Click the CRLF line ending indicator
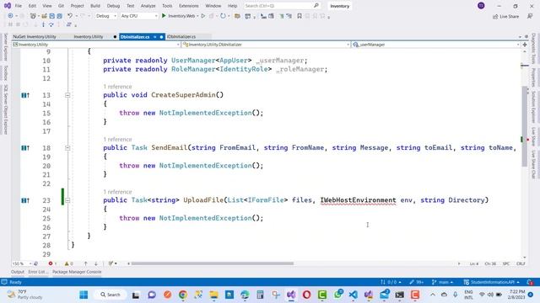The height and width of the screenshot is (303, 540). 521,263
